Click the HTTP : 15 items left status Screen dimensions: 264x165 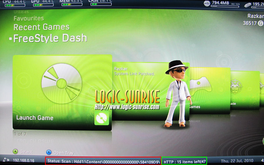(x=185, y=162)
